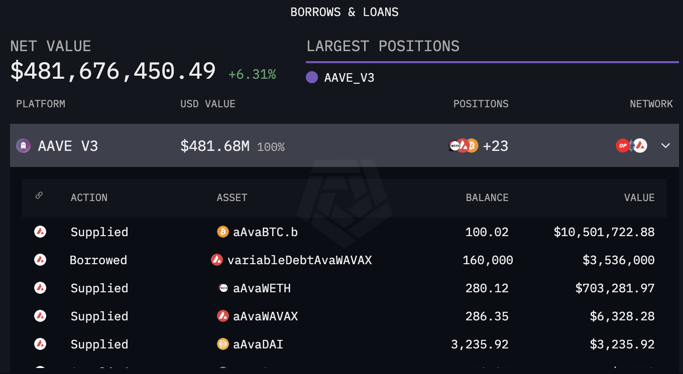Click the AAVE V3 ghost logo icon
The height and width of the screenshot is (374, 683).
point(23,146)
